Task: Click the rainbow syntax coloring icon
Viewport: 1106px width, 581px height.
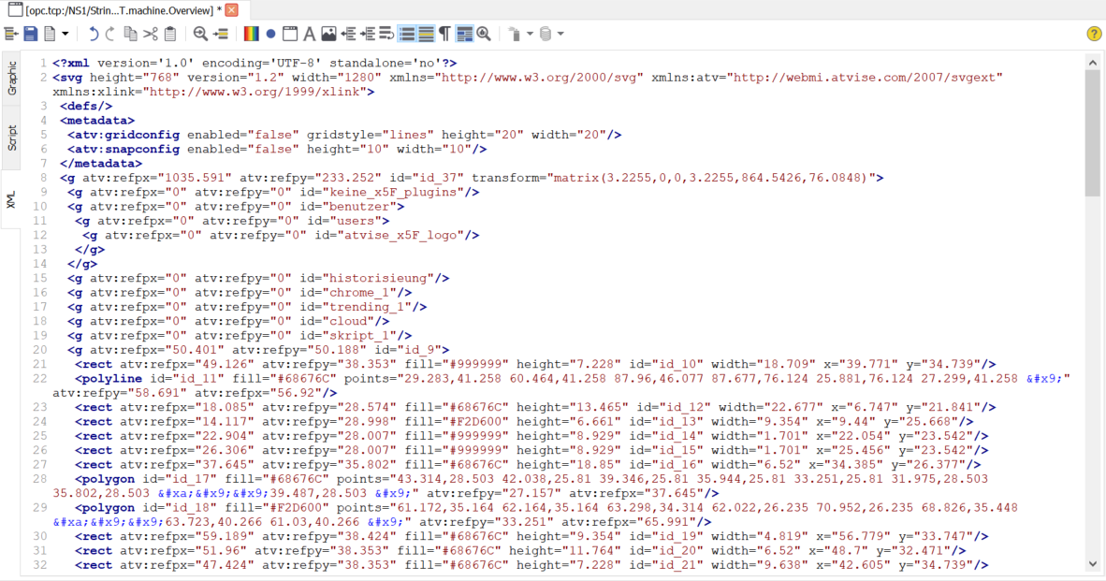Action: pos(254,34)
